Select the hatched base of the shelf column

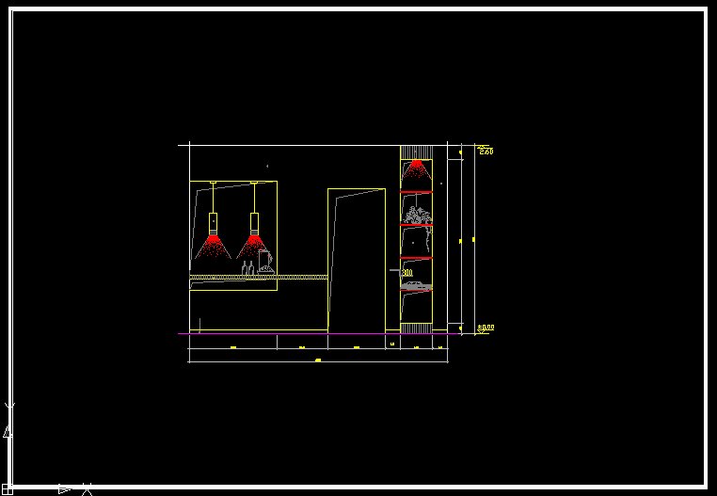point(415,328)
